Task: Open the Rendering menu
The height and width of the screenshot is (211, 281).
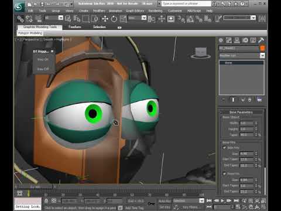Action: (155, 11)
